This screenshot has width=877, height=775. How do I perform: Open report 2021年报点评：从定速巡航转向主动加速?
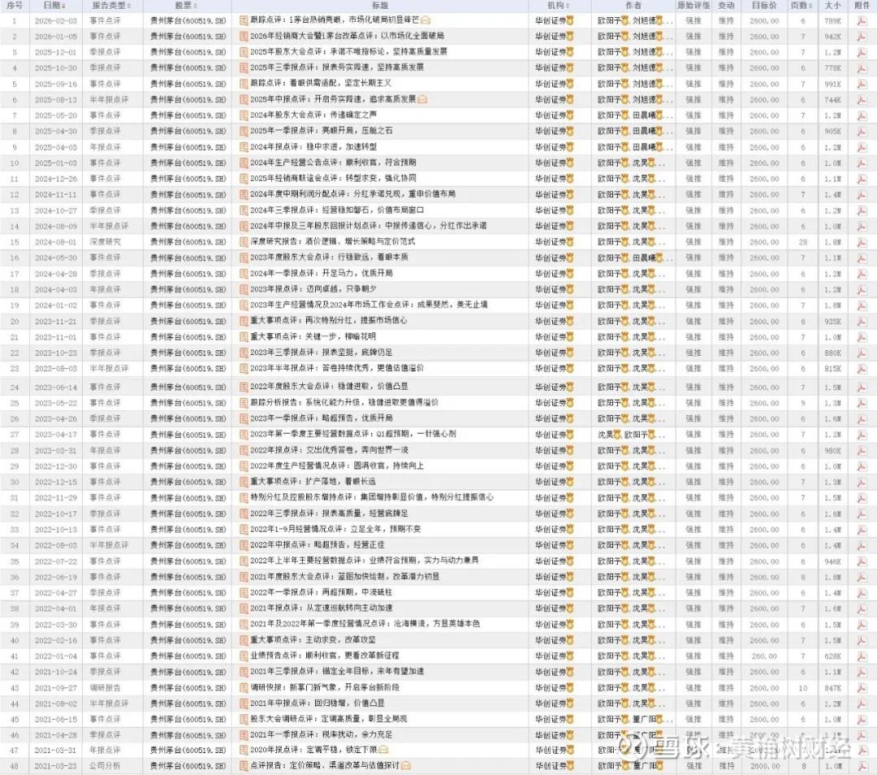321,608
